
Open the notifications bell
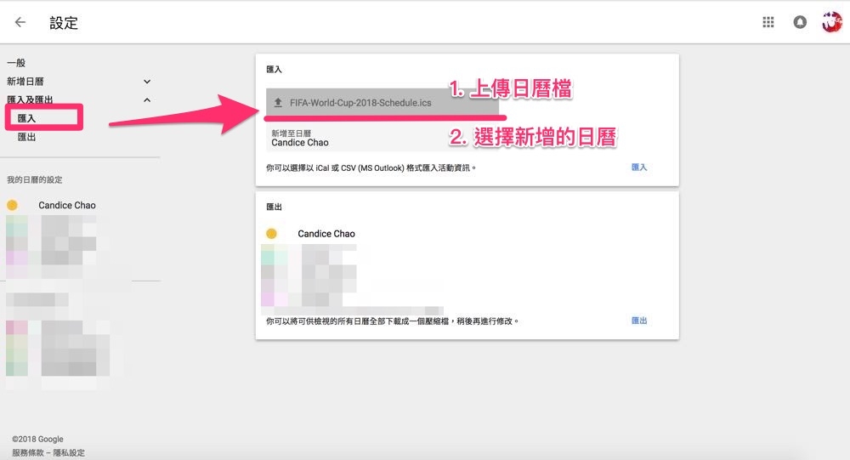800,22
